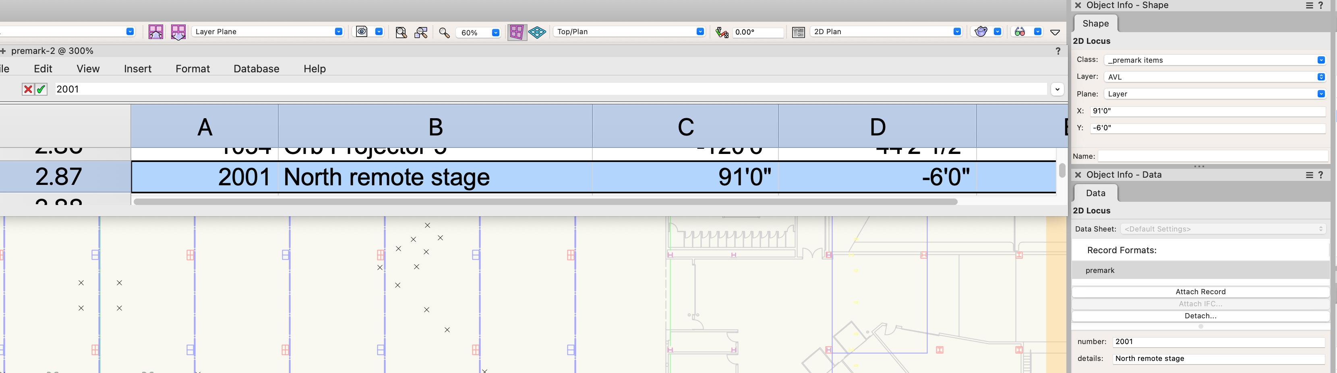This screenshot has width=1337, height=373.
Task: Click the worksheet horizontal scrollbar
Action: [x=545, y=201]
